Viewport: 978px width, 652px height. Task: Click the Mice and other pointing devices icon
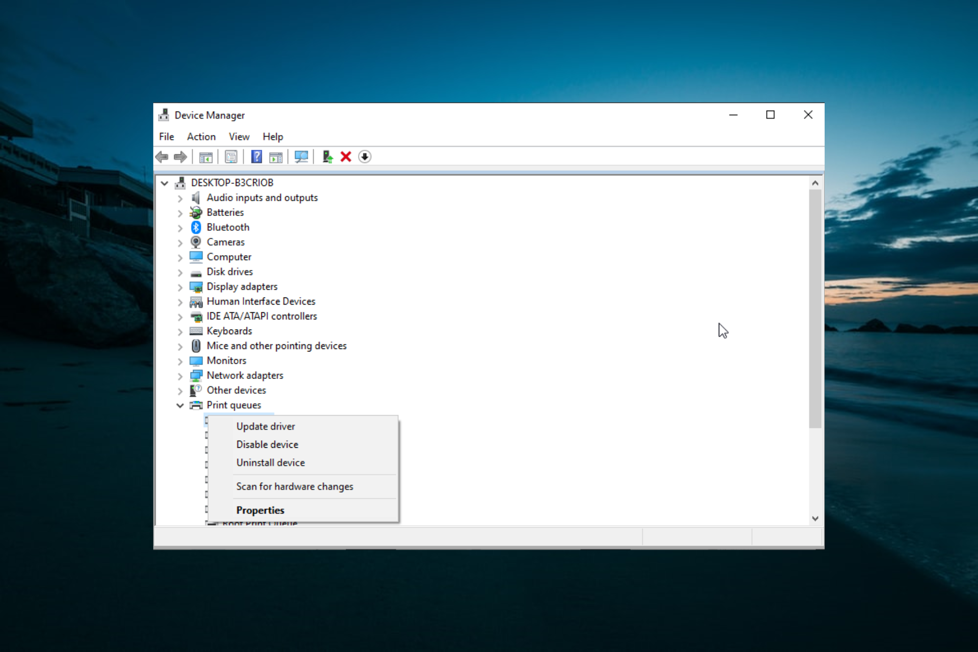[196, 346]
